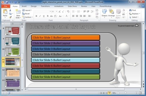This screenshot has height=96, width=146.
Task: Open the font size dropdown
Action: [56, 12]
